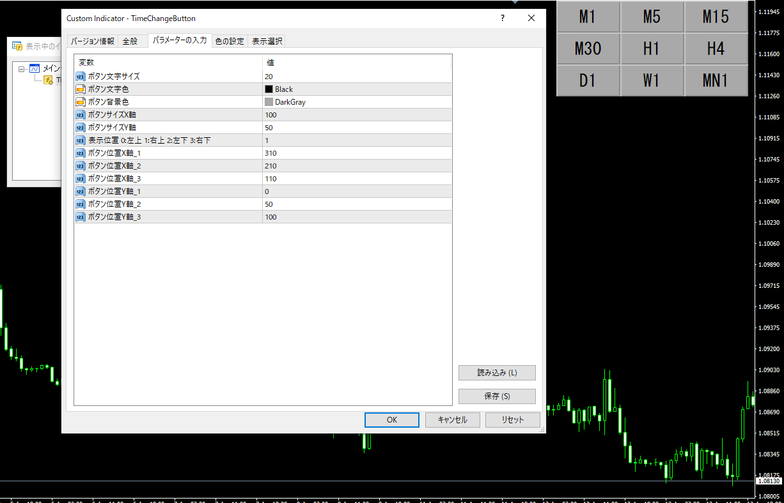This screenshot has width=784, height=503.
Task: Click the icon beside ボタン位置X軸_1
Action: pos(80,153)
